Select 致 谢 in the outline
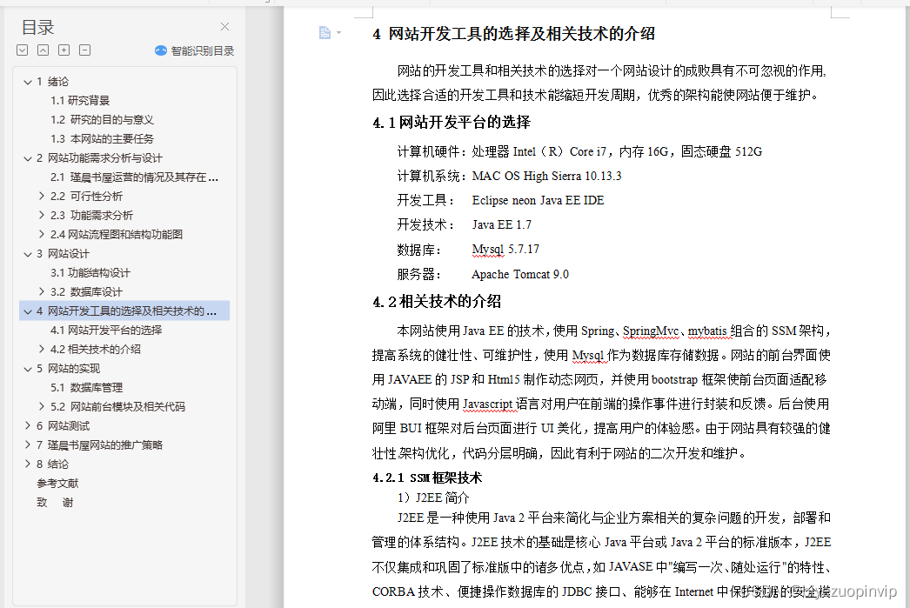This screenshot has width=910, height=608. pos(55,503)
